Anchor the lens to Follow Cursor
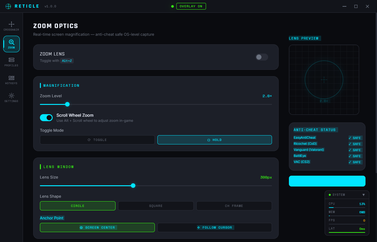 tap(215, 227)
